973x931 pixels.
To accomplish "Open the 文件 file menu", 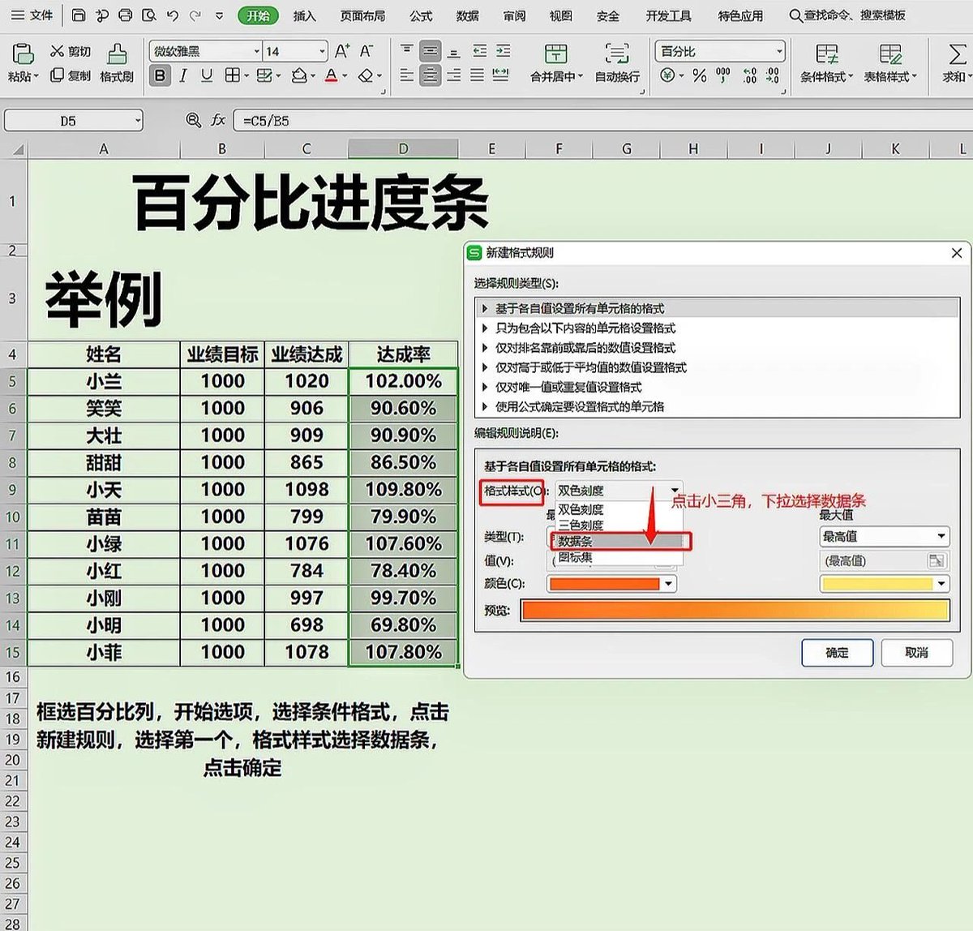I will 32,15.
